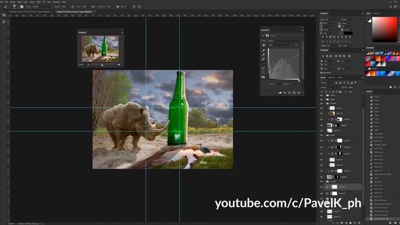Click the center text alignment button in Paragraph
This screenshot has width=400, height=225.
327,56
